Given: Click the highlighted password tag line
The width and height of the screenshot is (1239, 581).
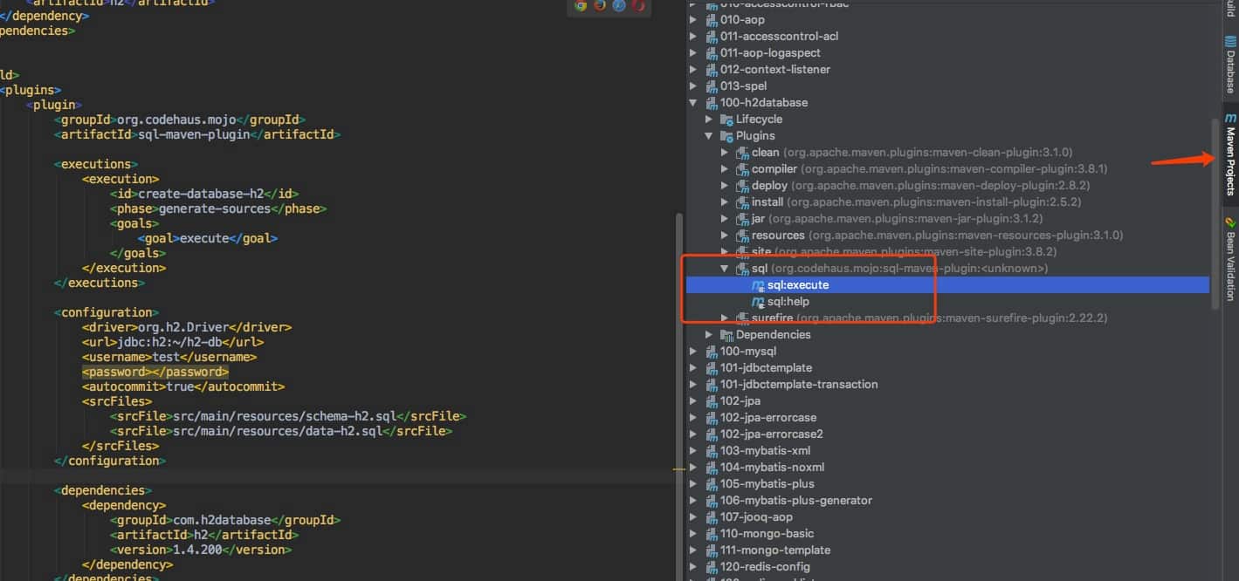Looking at the screenshot, I should (x=155, y=372).
